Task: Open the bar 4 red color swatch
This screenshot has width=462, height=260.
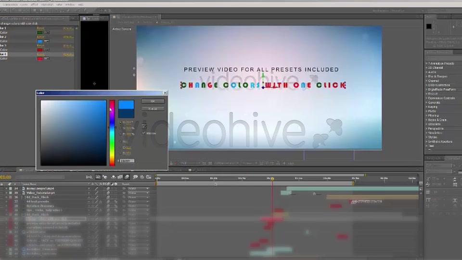Action: [x=40, y=59]
